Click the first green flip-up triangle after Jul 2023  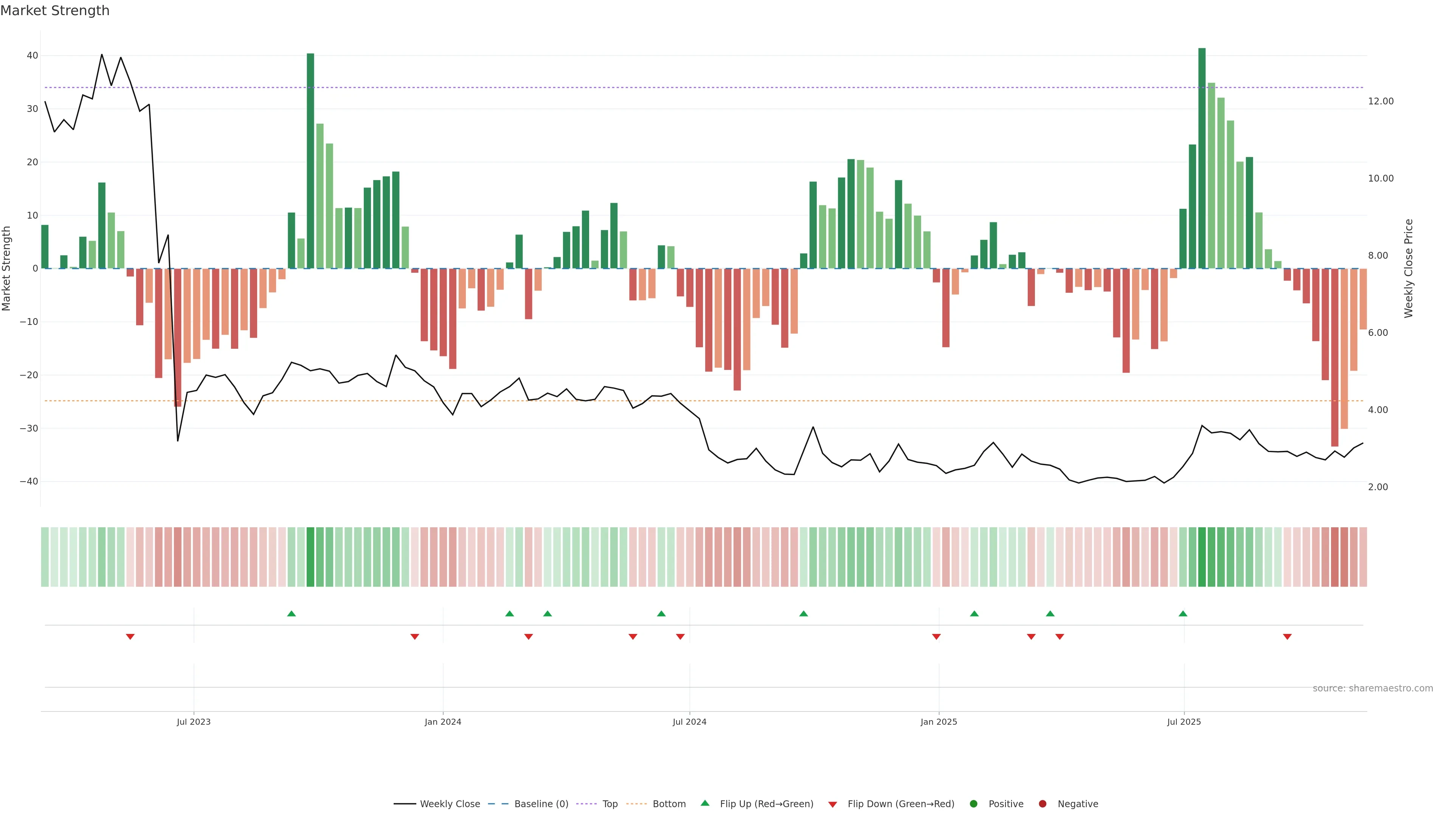pyautogui.click(x=292, y=614)
